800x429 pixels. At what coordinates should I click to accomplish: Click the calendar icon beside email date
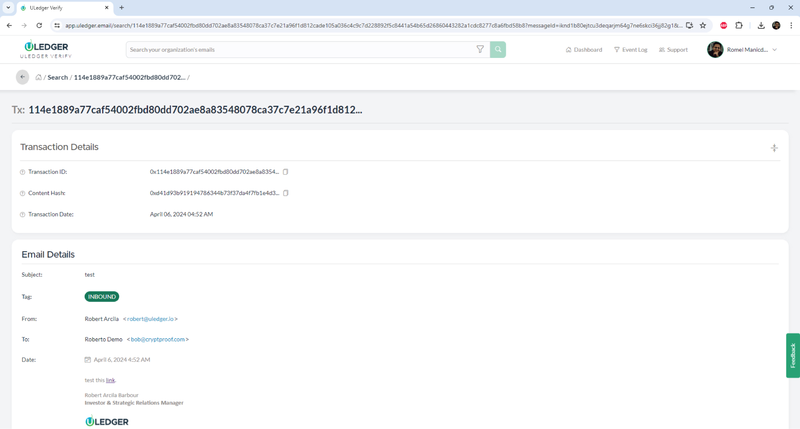pyautogui.click(x=87, y=359)
